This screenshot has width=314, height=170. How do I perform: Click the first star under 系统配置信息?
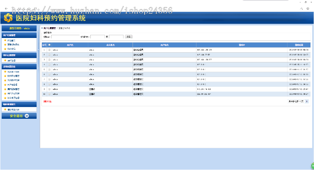(5, 72)
